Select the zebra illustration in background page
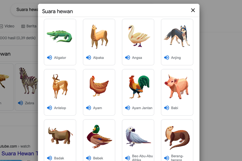Image resolution: width=242 pixels, height=161 pixels. (28, 81)
